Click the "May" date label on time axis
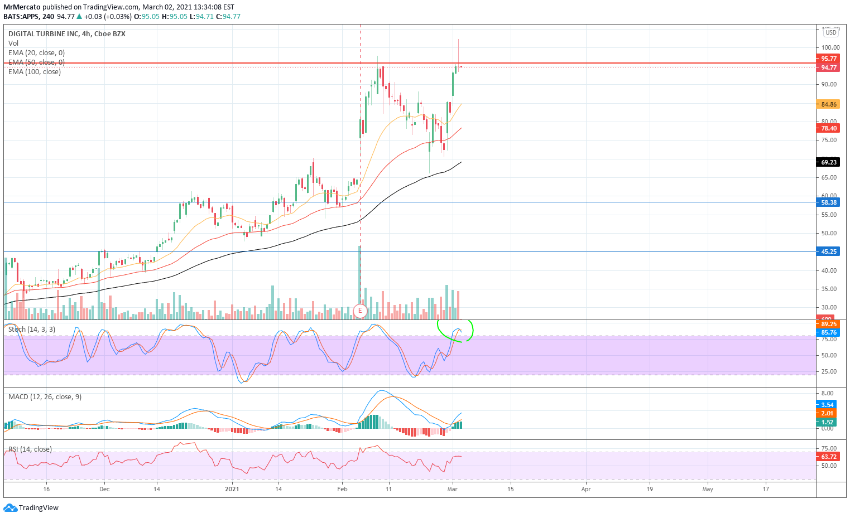 [x=708, y=490]
